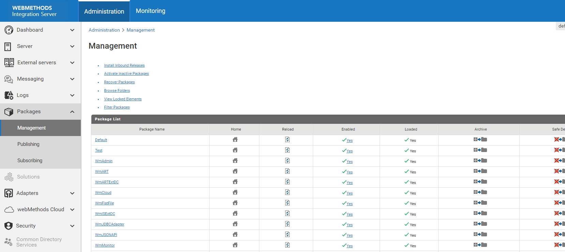Open Activate Inactive Packages link

click(126, 73)
